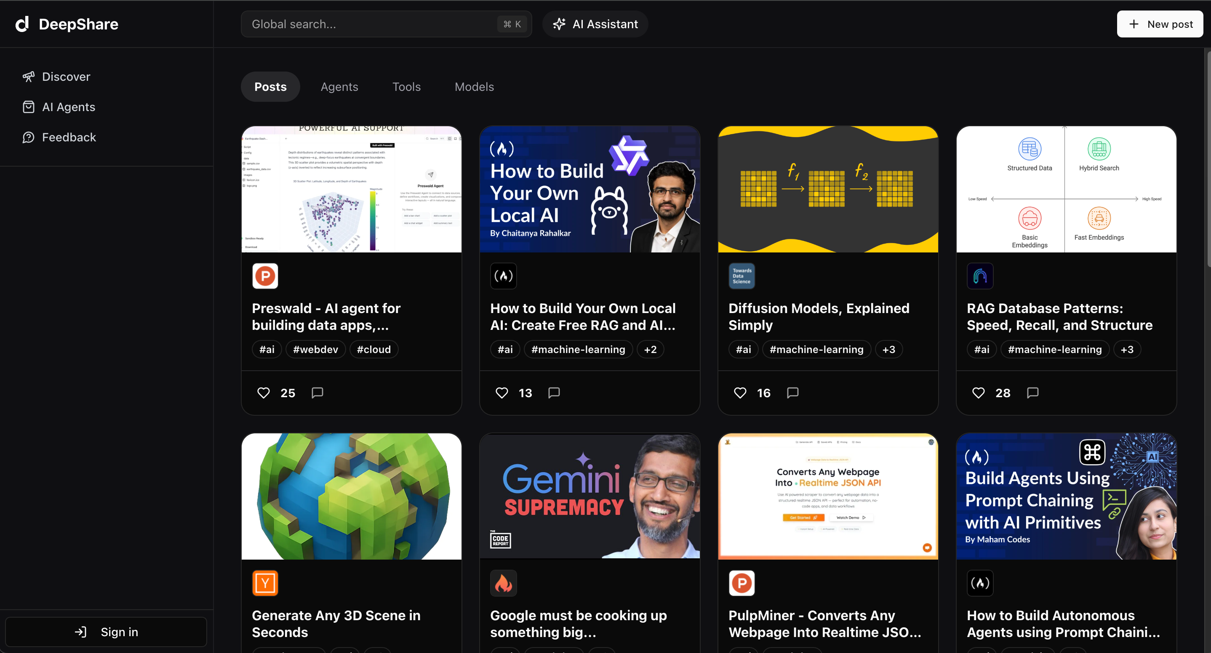Screen dimensions: 1211x653
Task: Open "RAG Database Patterns" title
Action: [x=1059, y=317]
